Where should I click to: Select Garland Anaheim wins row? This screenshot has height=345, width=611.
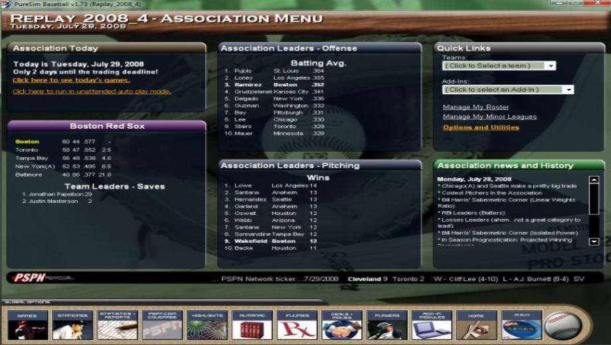[x=271, y=206]
